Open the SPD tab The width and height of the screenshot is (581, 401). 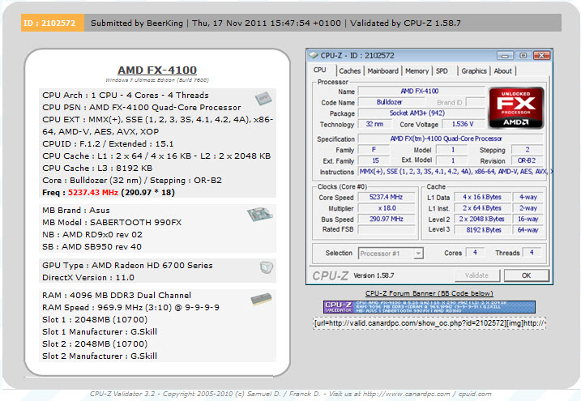(x=442, y=71)
